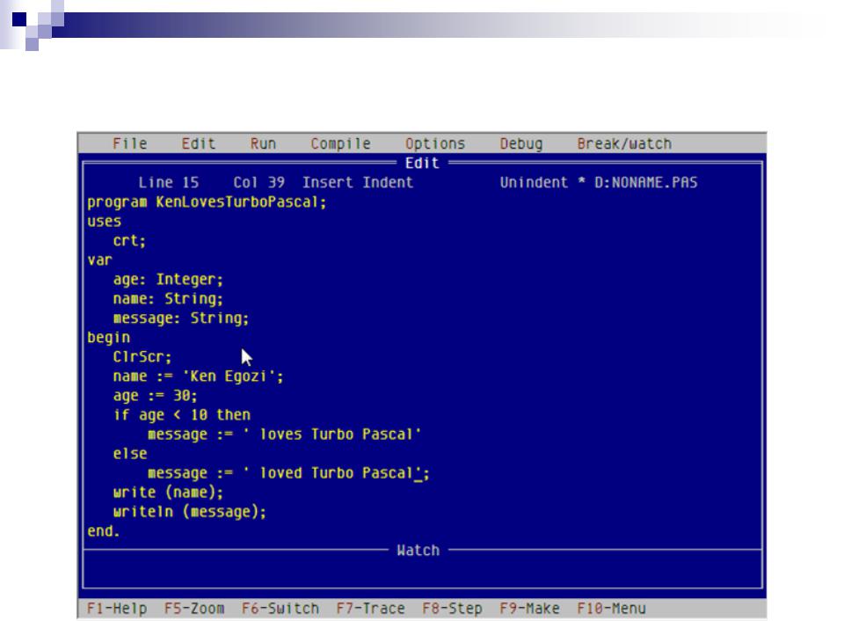
Task: Click F10-Menu in the bottom bar
Action: pyautogui.click(x=612, y=609)
